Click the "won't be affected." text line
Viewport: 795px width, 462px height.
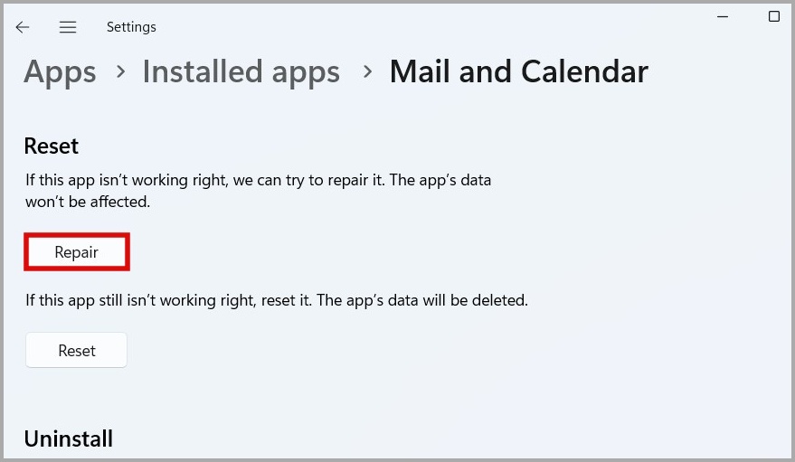[x=88, y=202]
